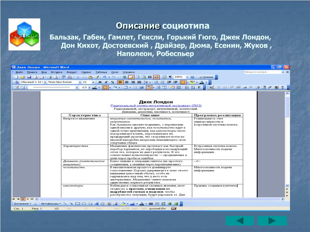
Task: Save document with floppy disk icon
Action: pos(29,77)
